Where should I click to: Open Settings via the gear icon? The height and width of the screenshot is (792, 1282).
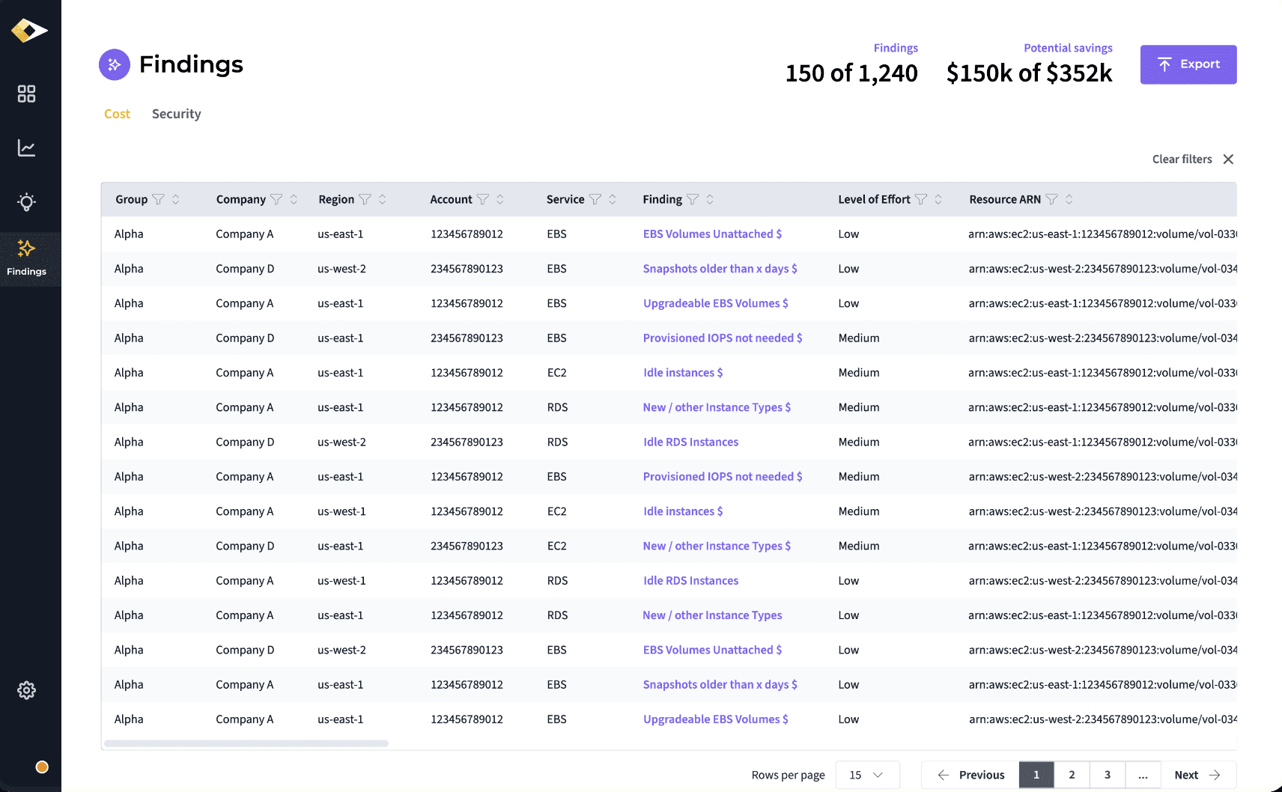coord(27,690)
